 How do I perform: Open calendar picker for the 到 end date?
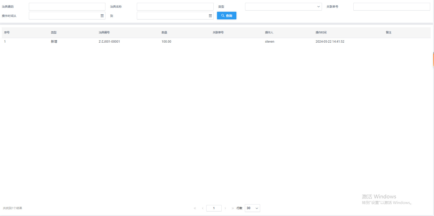coord(210,16)
